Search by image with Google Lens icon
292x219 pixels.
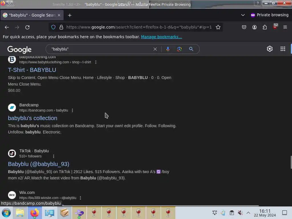pyautogui.click(x=179, y=49)
